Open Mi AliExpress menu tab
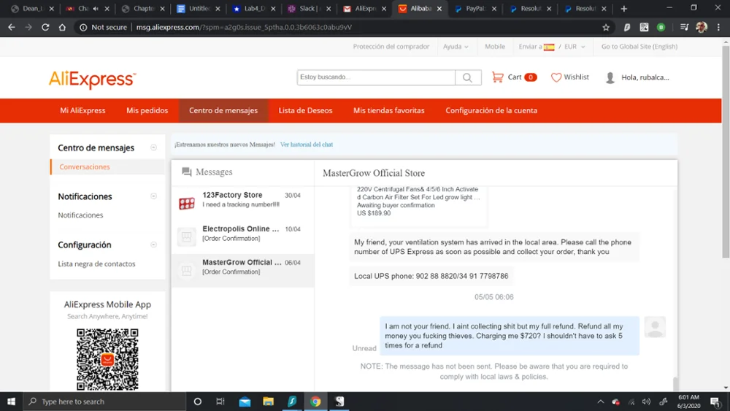Viewport: 730px width, 411px height. point(83,110)
